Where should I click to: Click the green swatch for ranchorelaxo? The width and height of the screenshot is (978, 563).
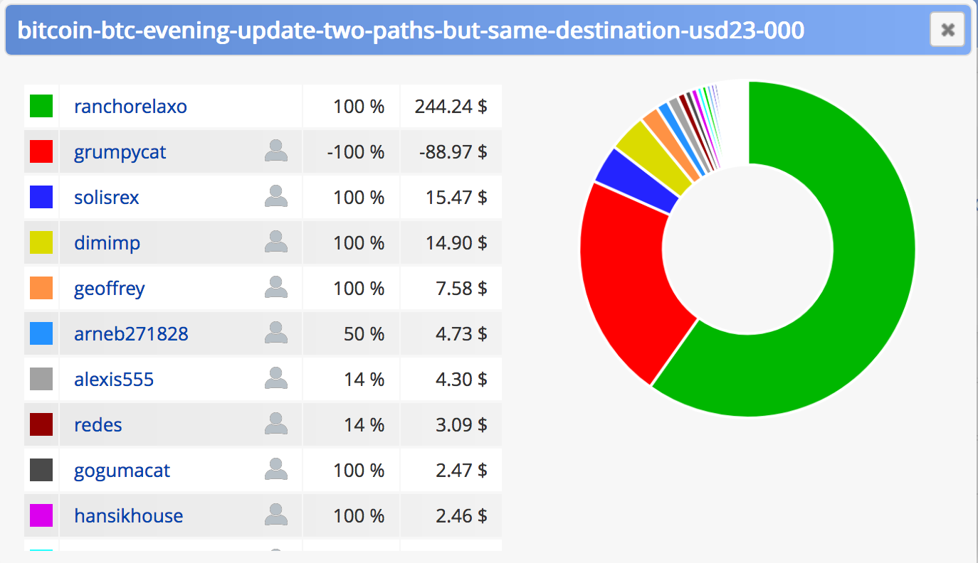pos(41,106)
